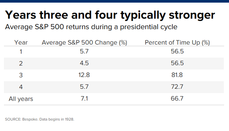This screenshot has width=229, height=131.
Task: Click the 66.7 percent up value
Action: pos(177,98)
